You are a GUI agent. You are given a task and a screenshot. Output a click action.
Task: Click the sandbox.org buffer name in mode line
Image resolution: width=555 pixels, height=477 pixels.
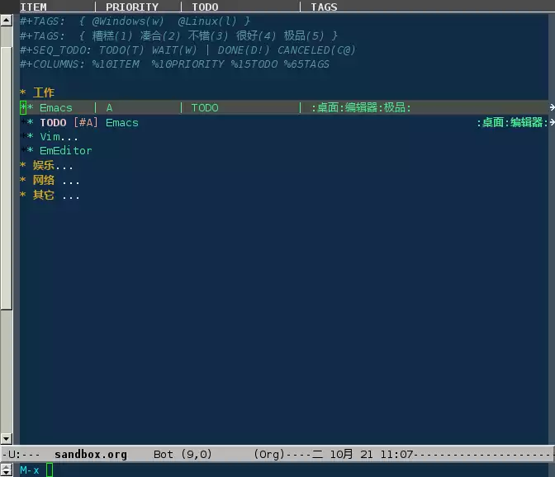point(91,455)
